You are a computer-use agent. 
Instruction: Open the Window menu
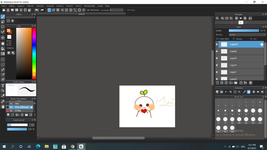(x=90, y=6)
